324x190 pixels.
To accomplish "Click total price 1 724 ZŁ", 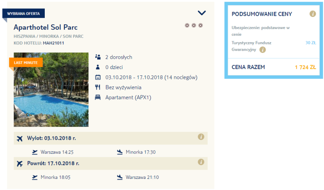I will (x=305, y=67).
